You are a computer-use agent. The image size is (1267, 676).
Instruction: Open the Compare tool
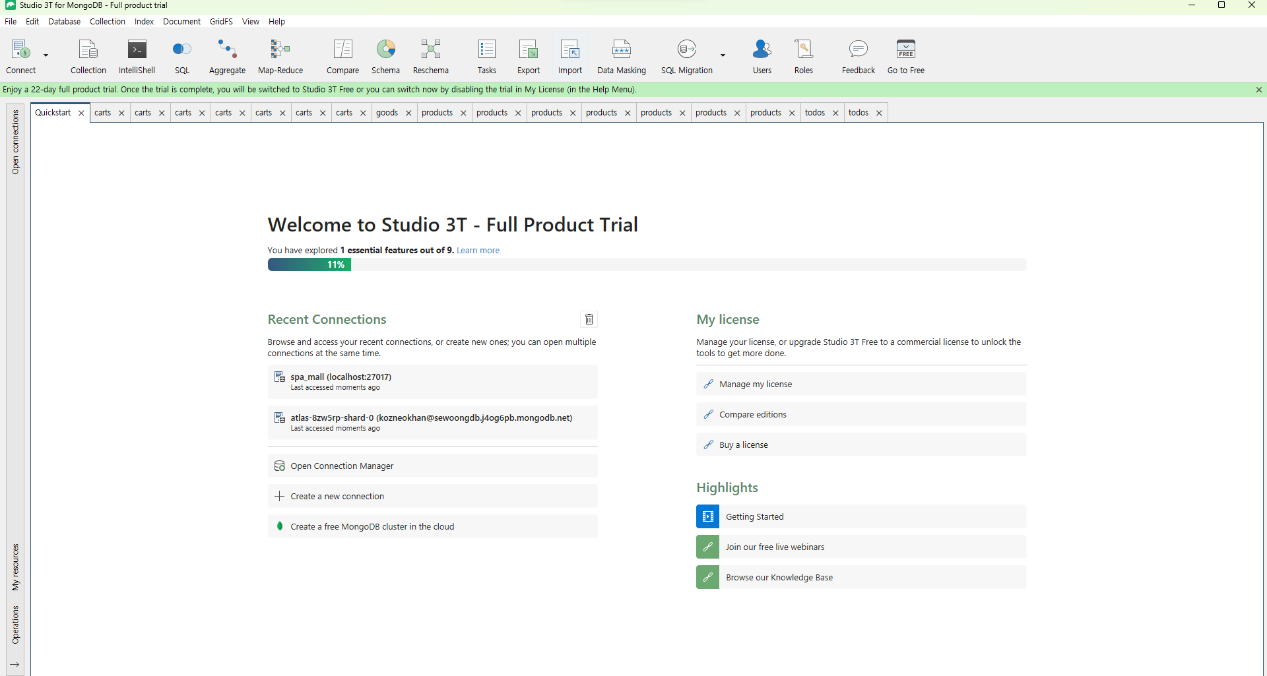pos(342,55)
